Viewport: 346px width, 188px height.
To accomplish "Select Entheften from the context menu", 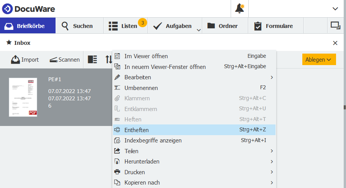I will click(194, 130).
